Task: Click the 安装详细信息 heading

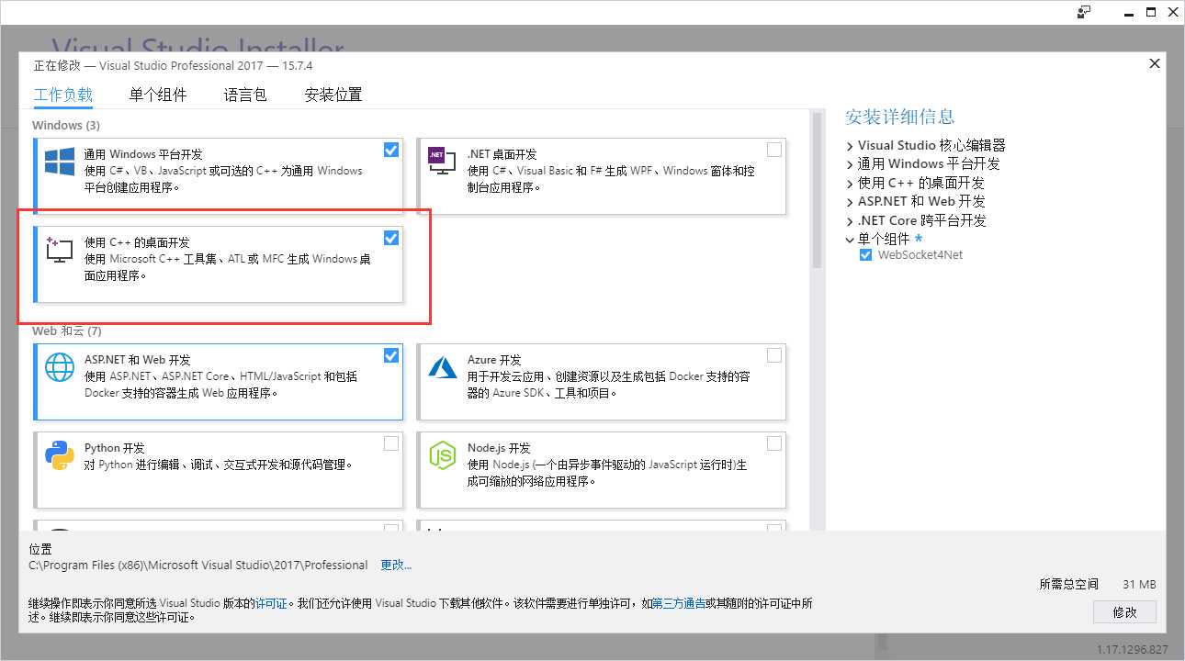Action: point(899,117)
